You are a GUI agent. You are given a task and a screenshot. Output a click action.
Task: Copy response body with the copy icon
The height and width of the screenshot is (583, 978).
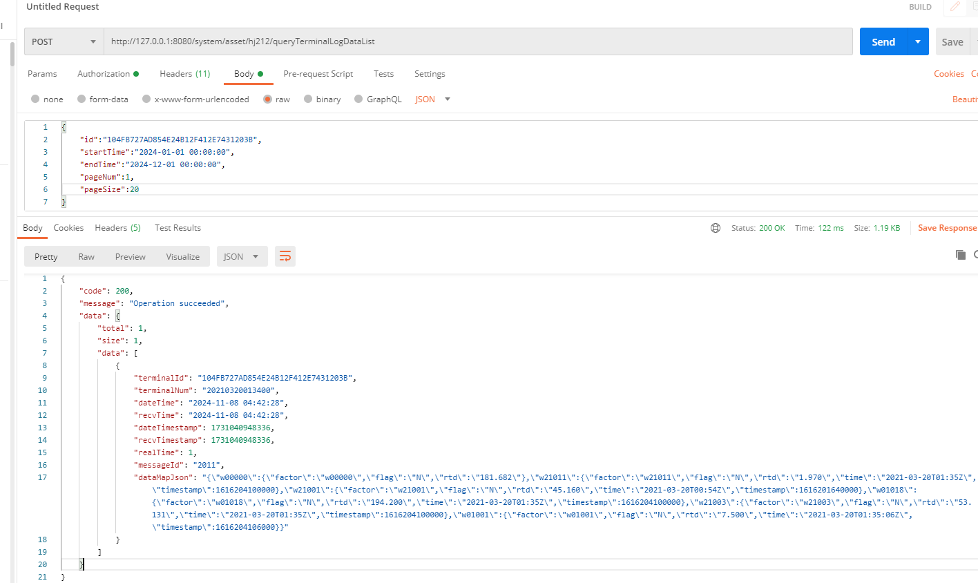[x=960, y=255]
